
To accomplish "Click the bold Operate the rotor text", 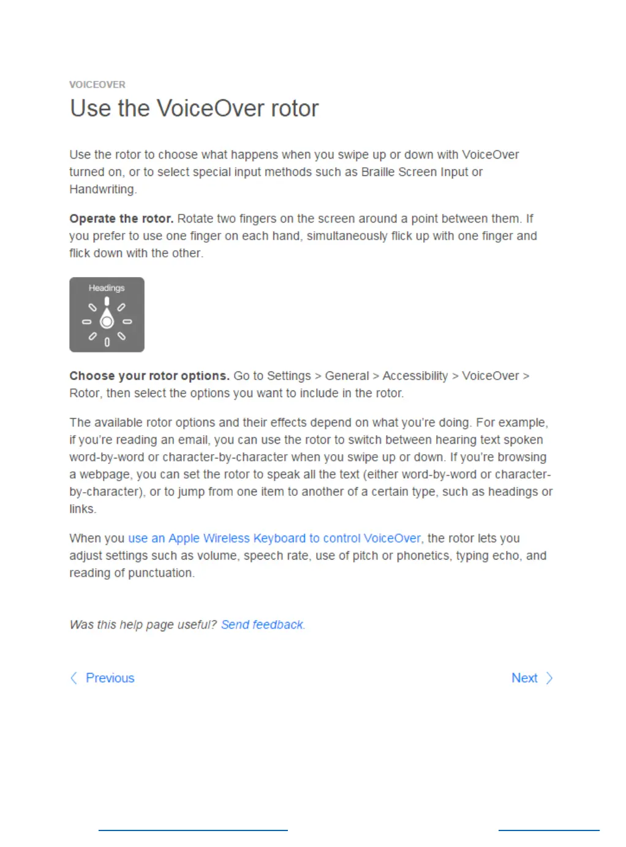I will pos(121,219).
